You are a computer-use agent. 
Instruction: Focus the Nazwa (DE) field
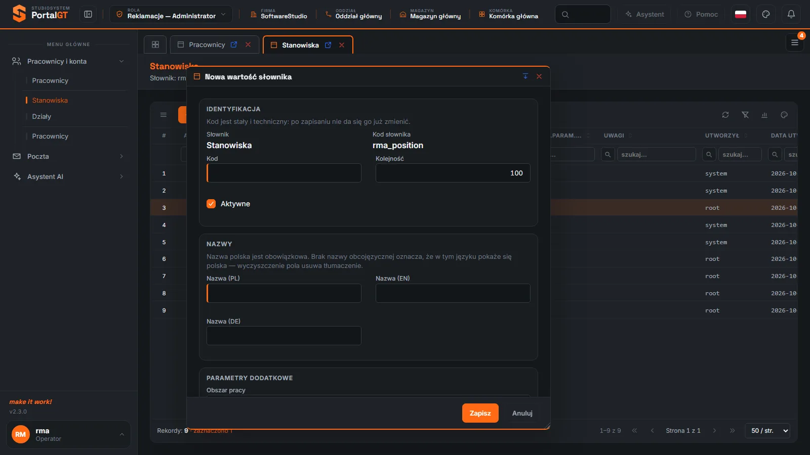point(284,336)
